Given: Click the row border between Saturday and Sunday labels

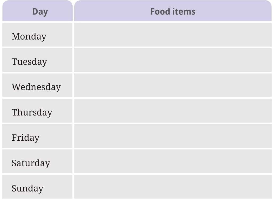Looking at the screenshot, I should click(37, 174).
